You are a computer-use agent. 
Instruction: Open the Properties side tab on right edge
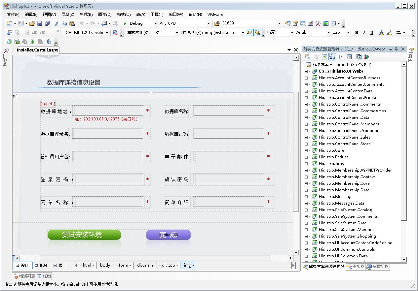(x=411, y=55)
